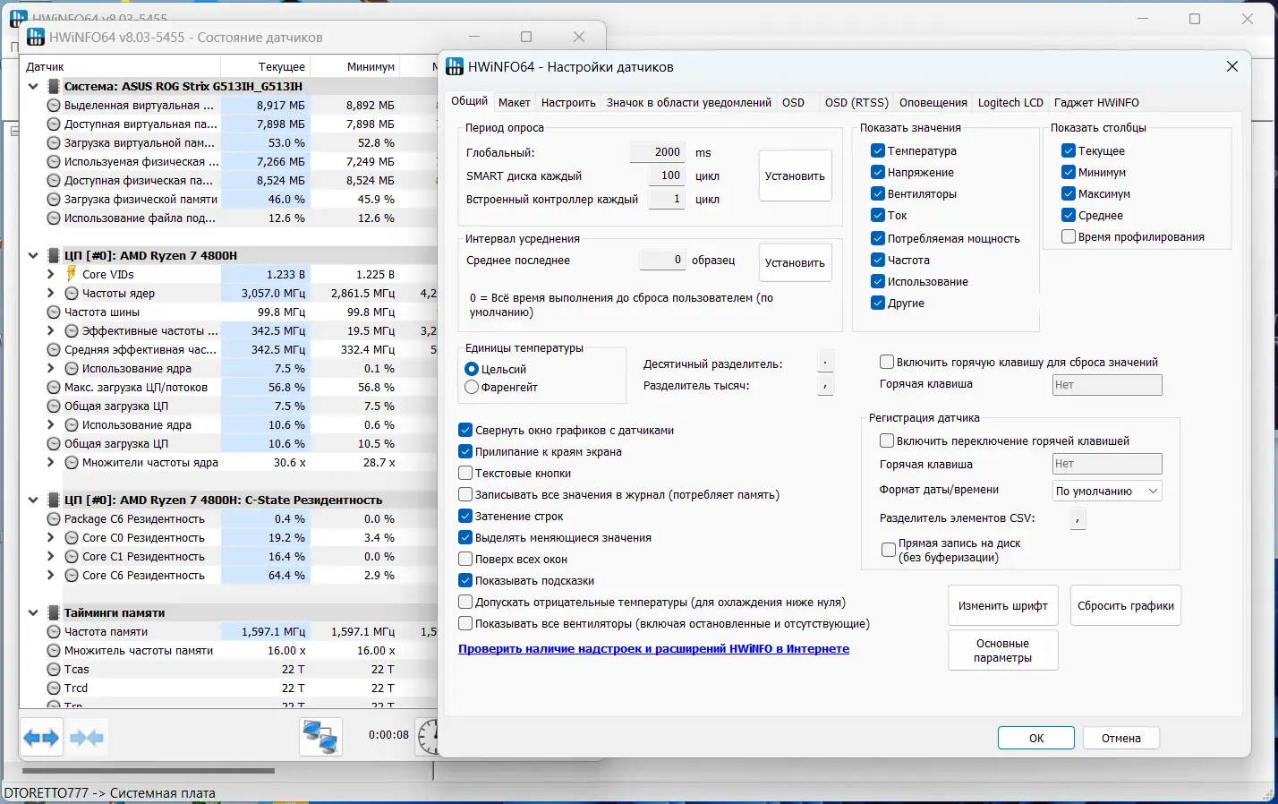Enable the Текстовые кнопки checkbox
Viewport: 1278px width, 804px height.
click(x=465, y=474)
